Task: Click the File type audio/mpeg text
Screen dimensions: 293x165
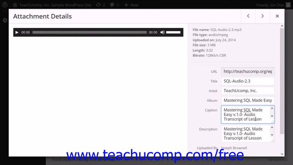Action: click(x=210, y=35)
